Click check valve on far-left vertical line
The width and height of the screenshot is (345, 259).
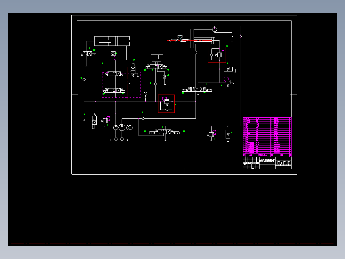click(84, 79)
